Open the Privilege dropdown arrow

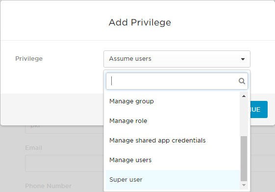[243, 59]
